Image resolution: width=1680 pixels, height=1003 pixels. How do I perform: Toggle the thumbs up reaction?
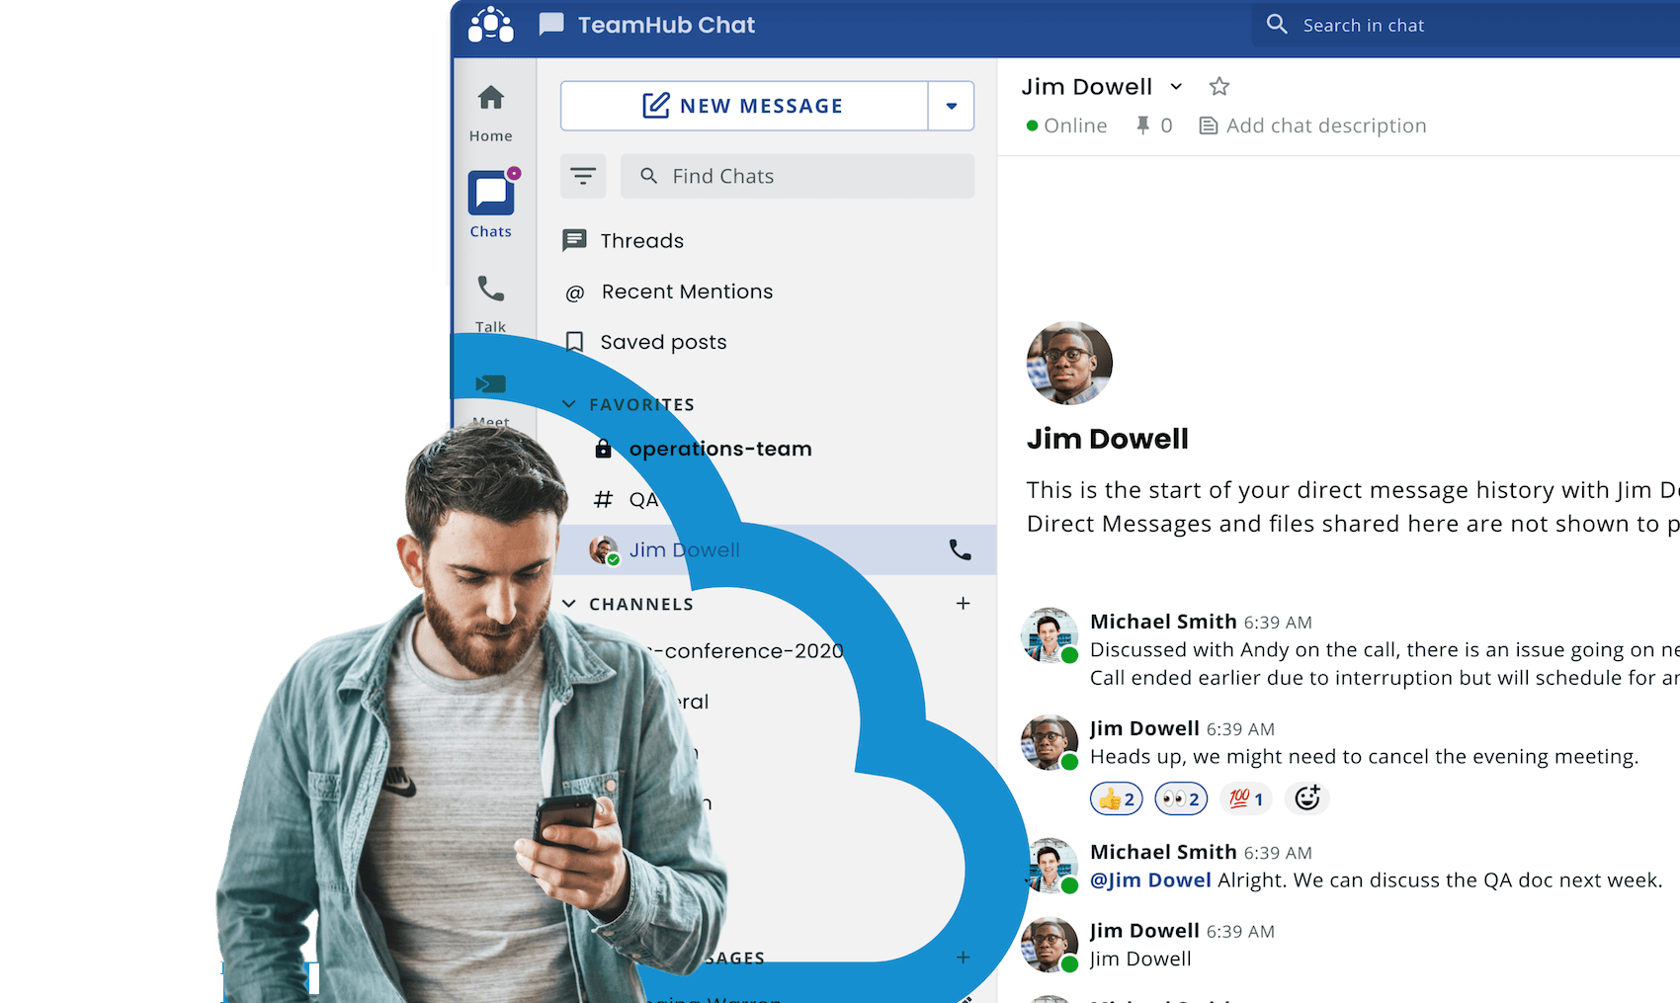pyautogui.click(x=1117, y=798)
